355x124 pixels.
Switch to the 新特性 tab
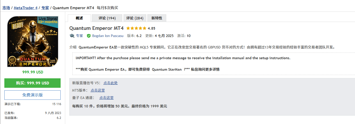coord(157,18)
